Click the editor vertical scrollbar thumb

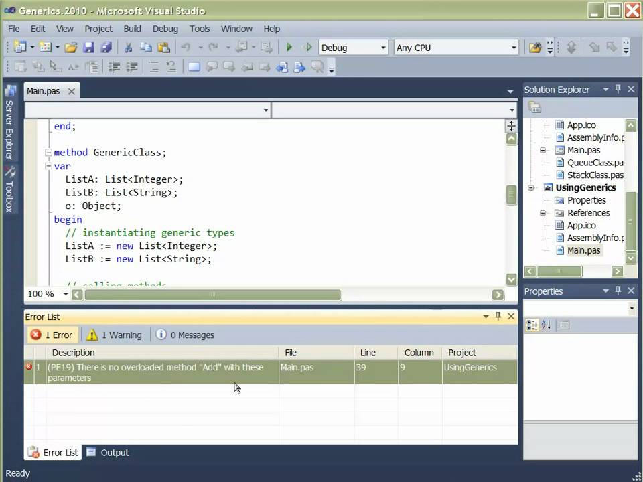click(511, 195)
